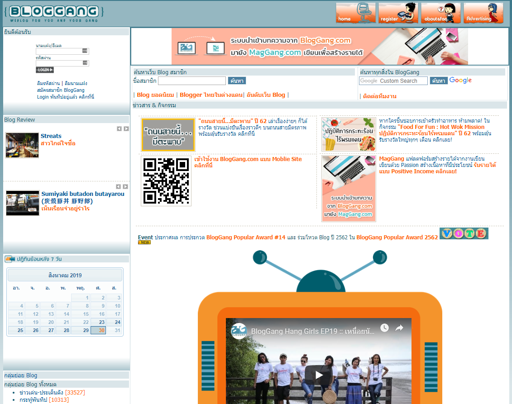Click the video title BlogGang Hang Girls EP19
Image resolution: width=512 pixels, height=404 pixels.
tap(312, 331)
